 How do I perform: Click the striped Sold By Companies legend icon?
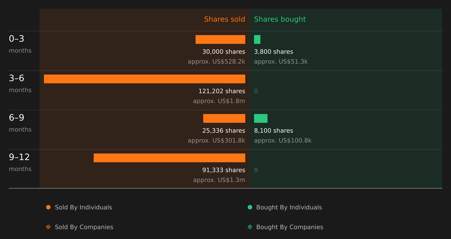48,227
